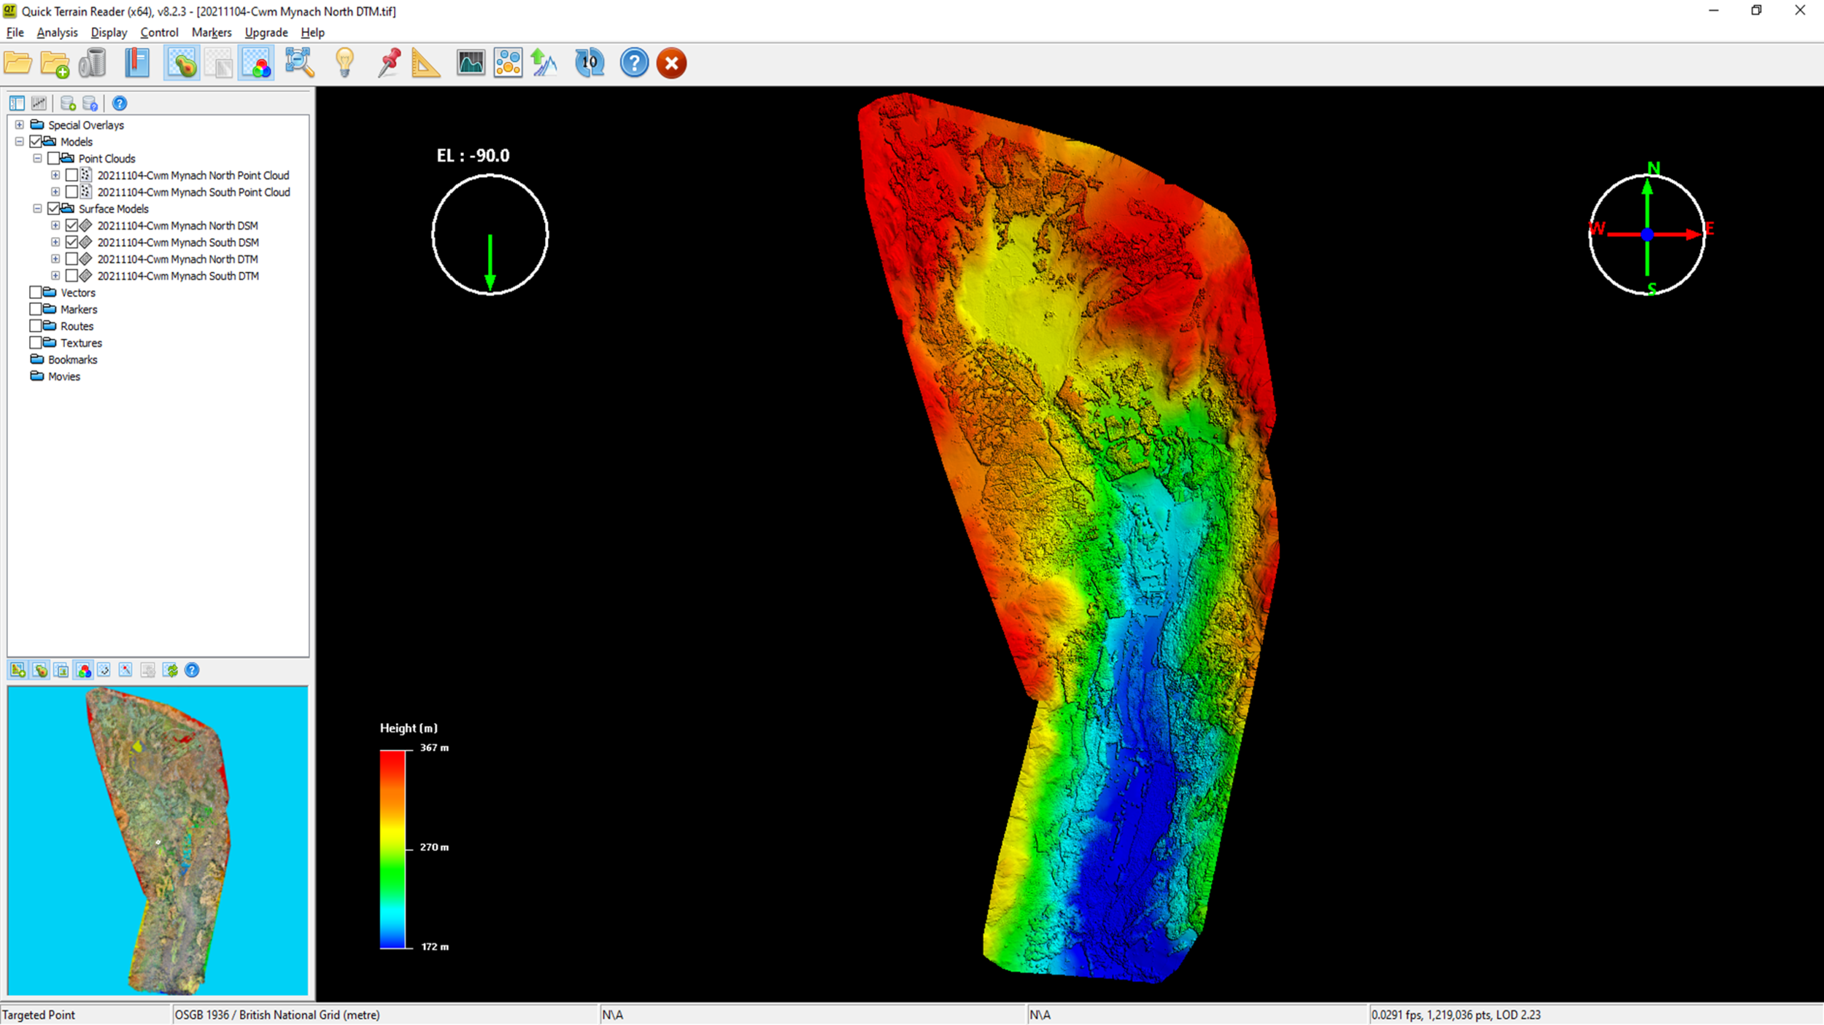This screenshot has width=1824, height=1025.
Task: Check the North Point Cloud checkbox
Action: coord(72,176)
